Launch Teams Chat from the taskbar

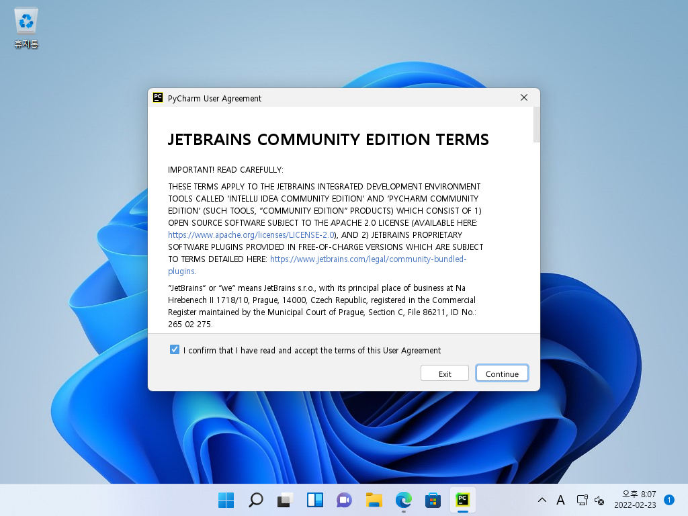pyautogui.click(x=345, y=500)
